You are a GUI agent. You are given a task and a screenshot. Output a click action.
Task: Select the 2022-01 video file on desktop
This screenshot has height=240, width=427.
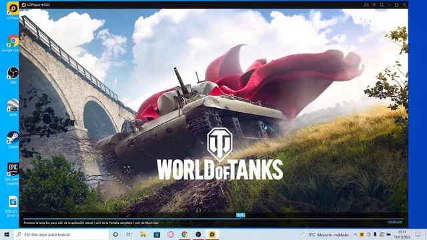coord(13,206)
